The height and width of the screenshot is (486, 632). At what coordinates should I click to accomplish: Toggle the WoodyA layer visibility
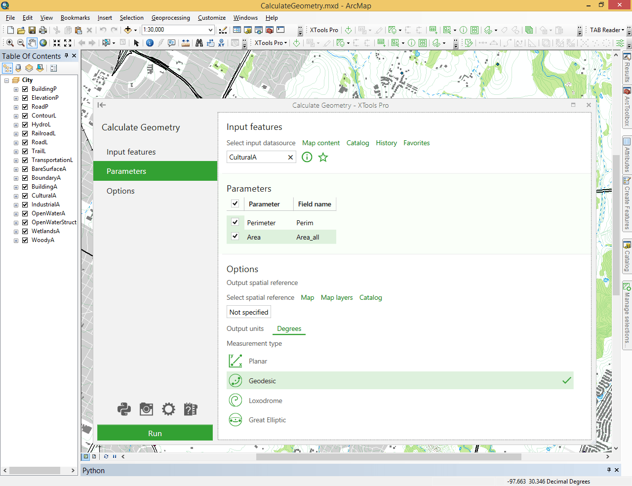25,240
